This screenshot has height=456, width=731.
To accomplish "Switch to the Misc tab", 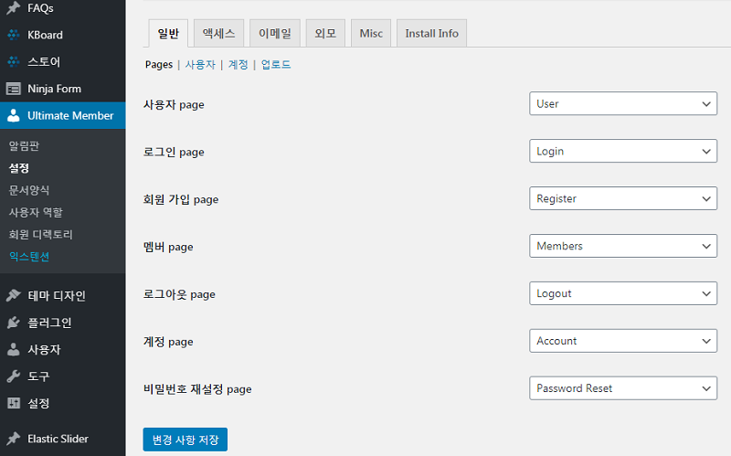I will (x=371, y=33).
